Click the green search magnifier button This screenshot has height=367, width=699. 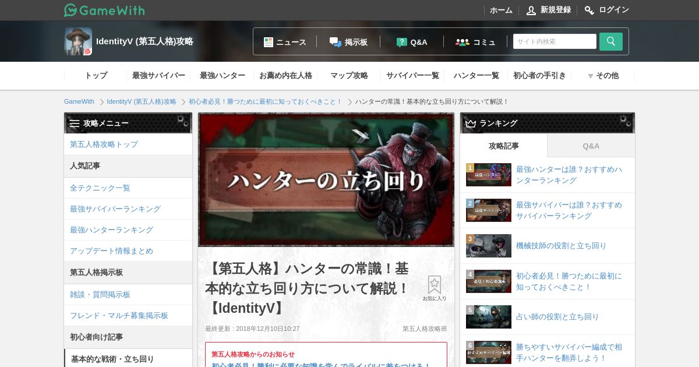tap(611, 41)
